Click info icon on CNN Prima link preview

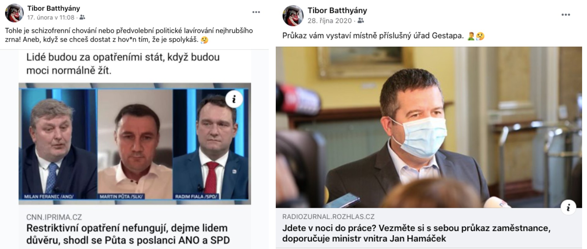point(234,99)
